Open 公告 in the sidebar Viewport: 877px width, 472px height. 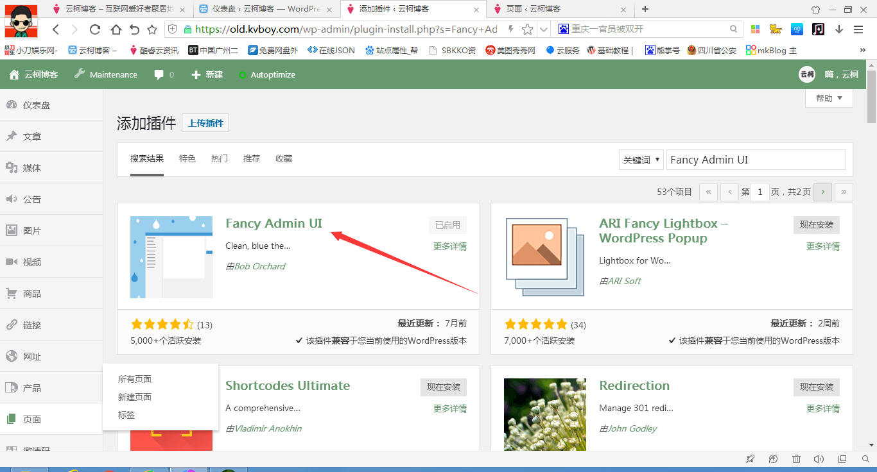click(51, 199)
